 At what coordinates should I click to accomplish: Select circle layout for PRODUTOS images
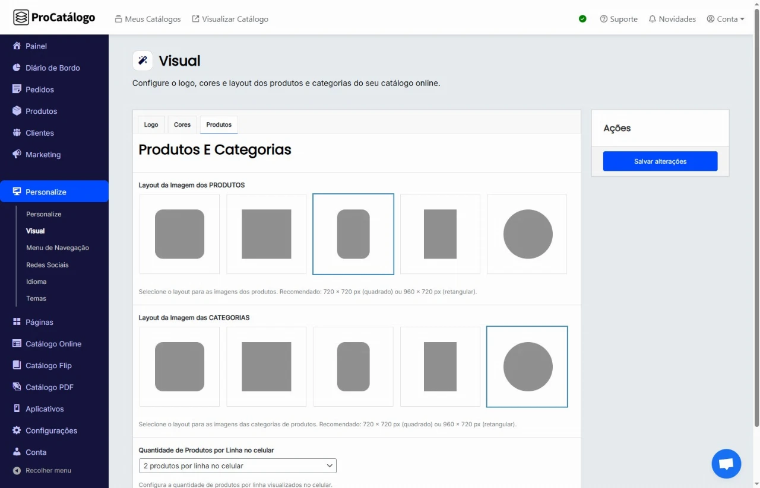[527, 234]
